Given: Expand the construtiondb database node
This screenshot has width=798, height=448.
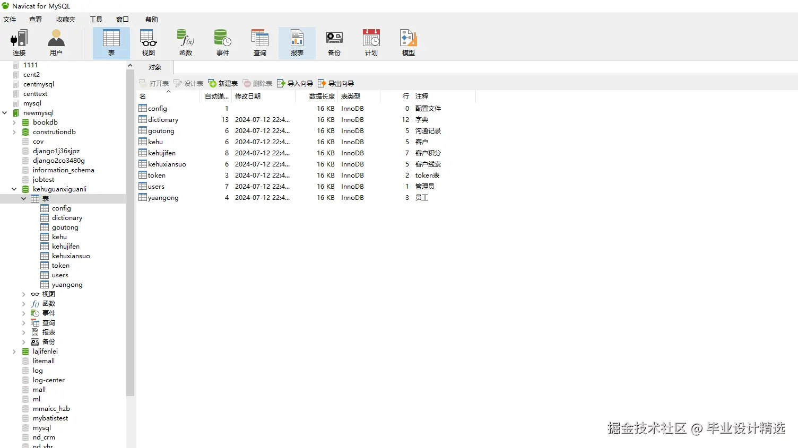Looking at the screenshot, I should (x=14, y=132).
